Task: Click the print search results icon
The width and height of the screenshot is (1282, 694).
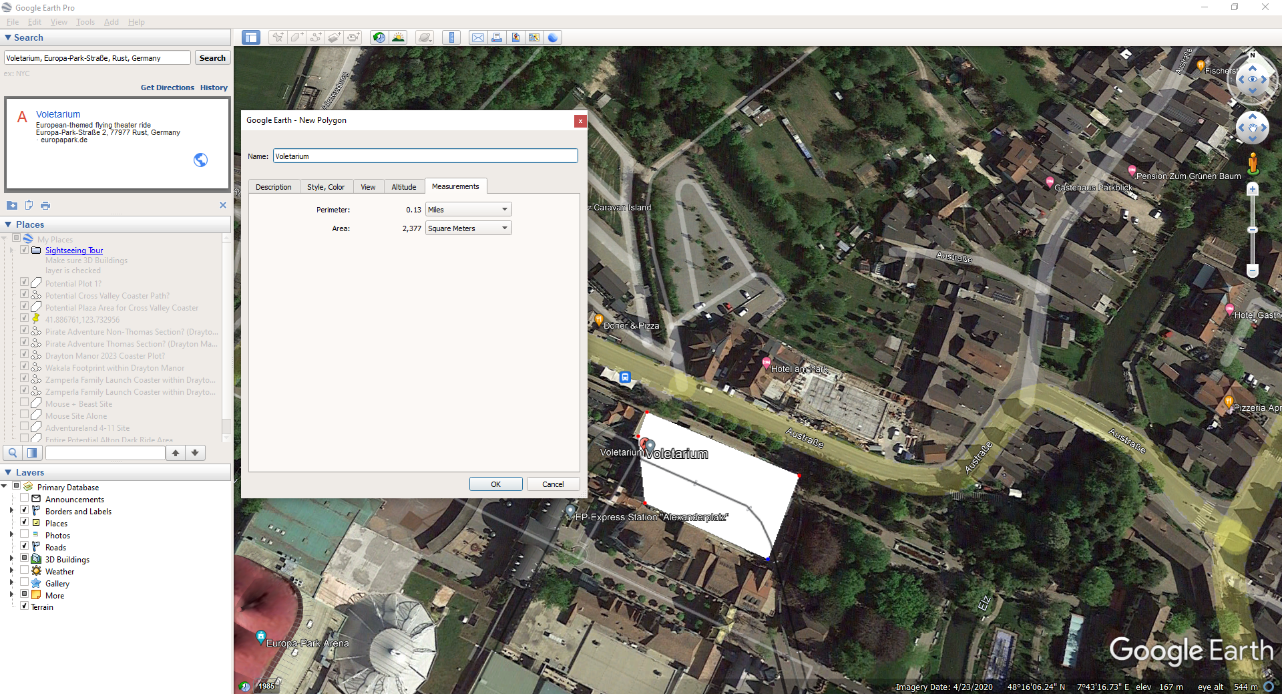Action: pos(45,205)
